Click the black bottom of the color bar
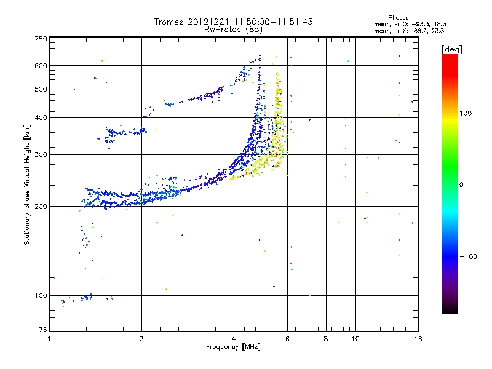The height and width of the screenshot is (369, 492). coord(450,309)
